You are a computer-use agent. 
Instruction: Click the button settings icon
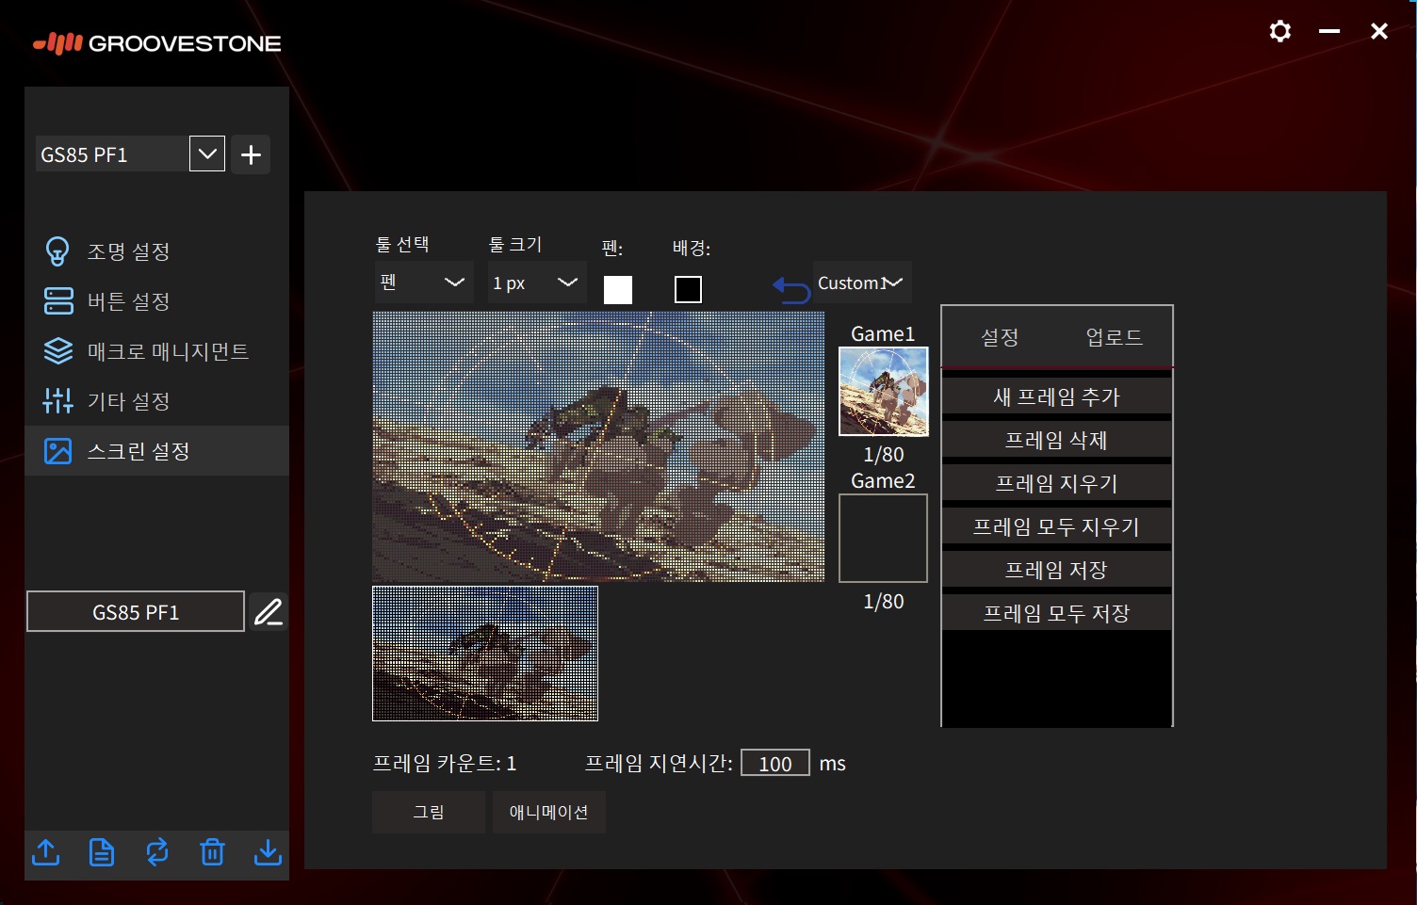[x=58, y=301]
